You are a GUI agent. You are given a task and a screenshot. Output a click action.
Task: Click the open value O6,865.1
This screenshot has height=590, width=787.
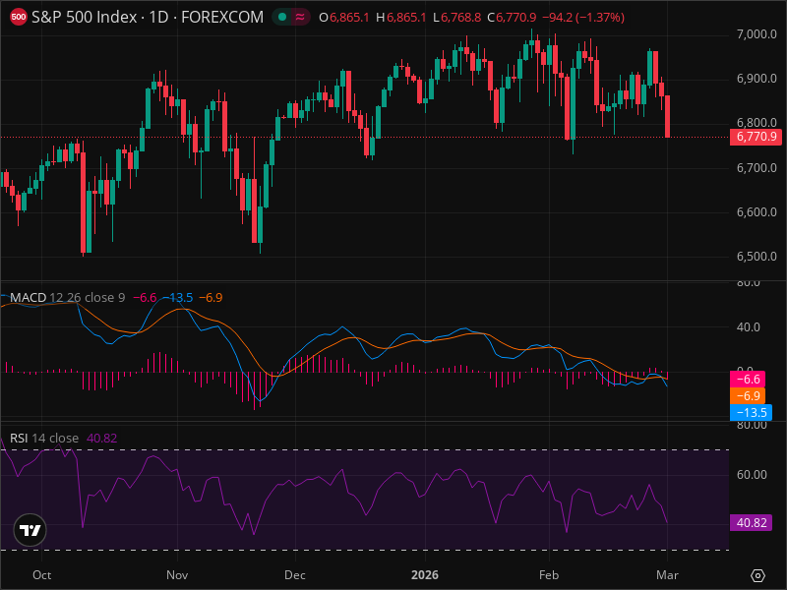click(x=343, y=18)
